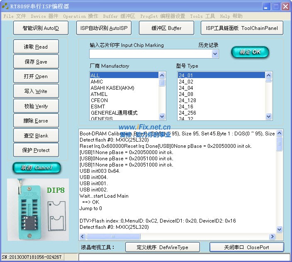Select ATMEL in the Manufactory list

click(124, 94)
